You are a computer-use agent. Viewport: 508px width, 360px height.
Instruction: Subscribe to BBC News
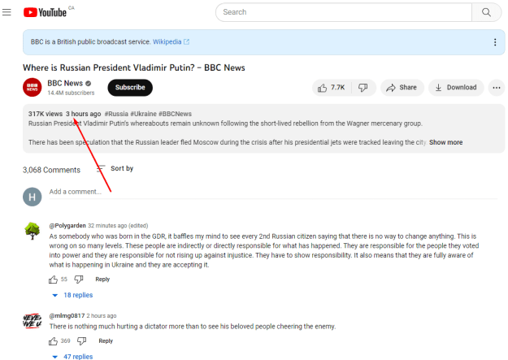coord(130,88)
